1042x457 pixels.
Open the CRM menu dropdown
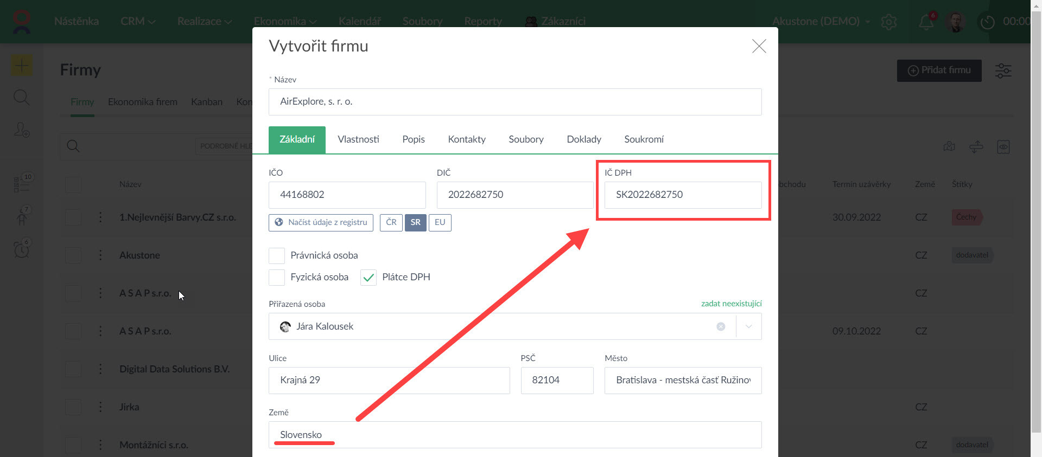click(138, 21)
